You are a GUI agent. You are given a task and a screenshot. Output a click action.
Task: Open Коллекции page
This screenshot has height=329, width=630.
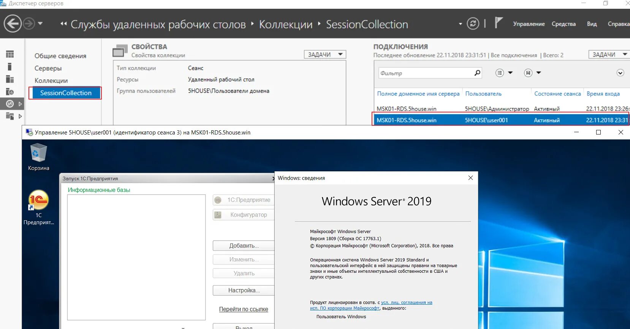pos(51,81)
